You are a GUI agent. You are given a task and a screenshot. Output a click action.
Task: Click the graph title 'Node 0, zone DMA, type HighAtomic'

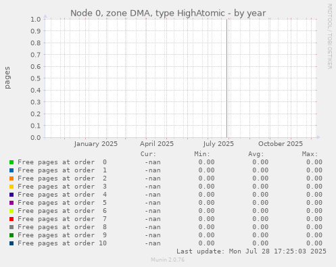point(147,14)
